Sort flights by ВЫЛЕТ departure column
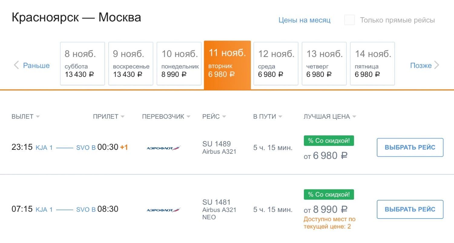The width and height of the screenshot is (454, 243). (25, 117)
